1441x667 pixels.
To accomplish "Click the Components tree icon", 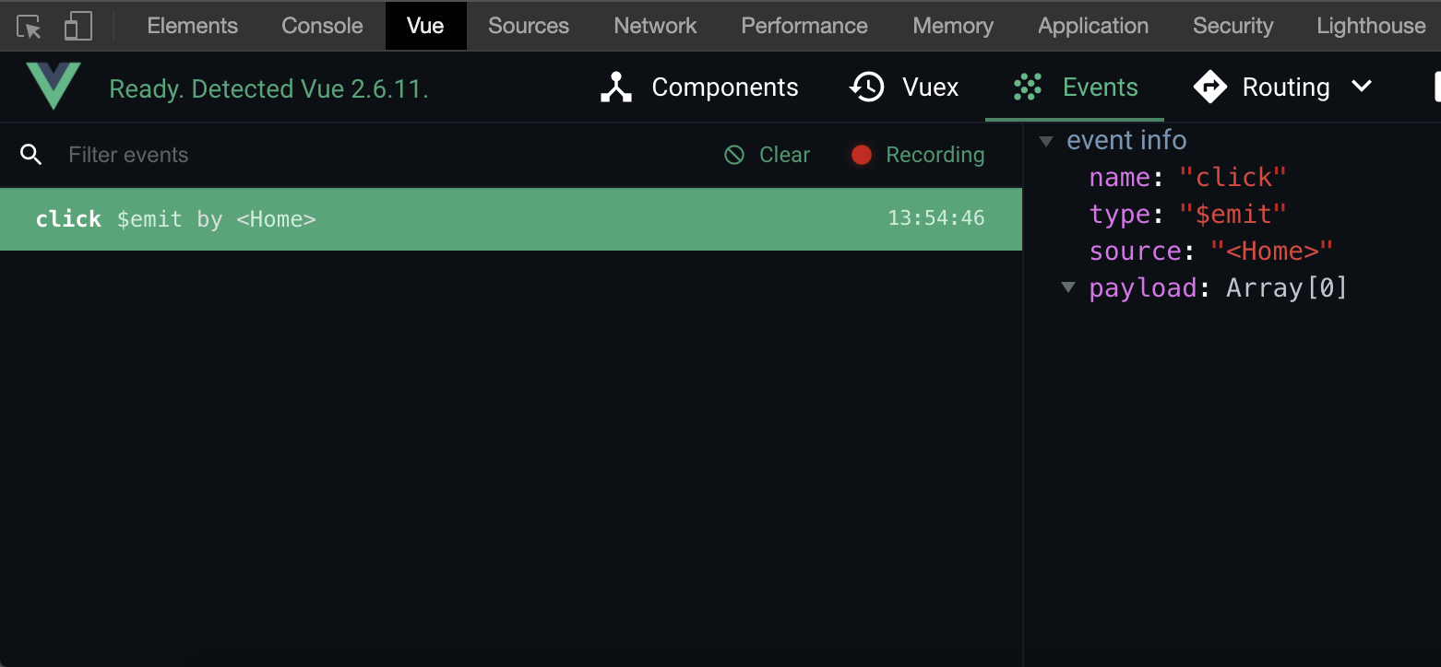I will (616, 88).
